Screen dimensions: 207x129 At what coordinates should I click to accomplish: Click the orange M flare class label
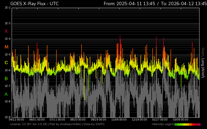point(6,47)
